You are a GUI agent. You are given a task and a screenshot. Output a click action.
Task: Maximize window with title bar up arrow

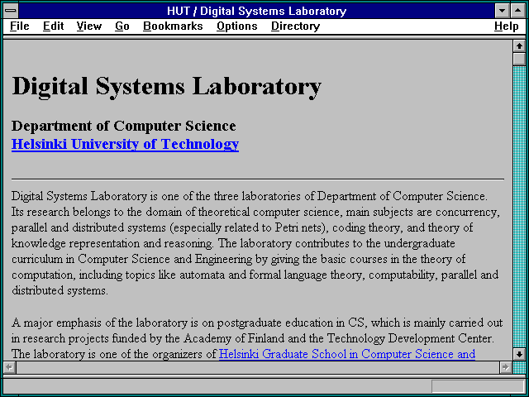tap(517, 11)
